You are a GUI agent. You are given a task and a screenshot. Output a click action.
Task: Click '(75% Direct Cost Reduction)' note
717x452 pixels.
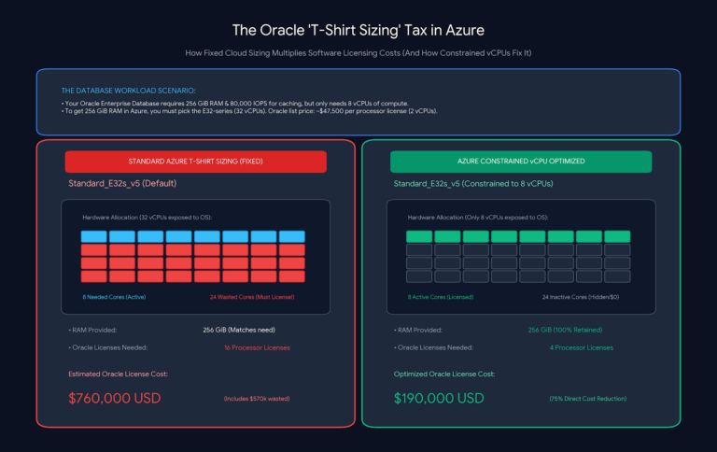pos(588,399)
